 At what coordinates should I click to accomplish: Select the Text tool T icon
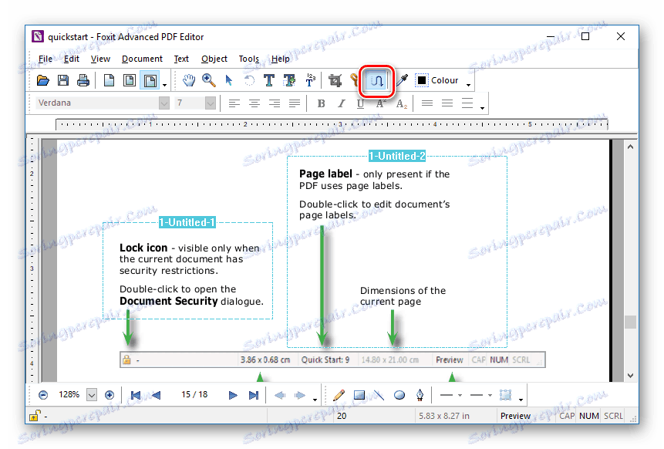pyautogui.click(x=269, y=80)
